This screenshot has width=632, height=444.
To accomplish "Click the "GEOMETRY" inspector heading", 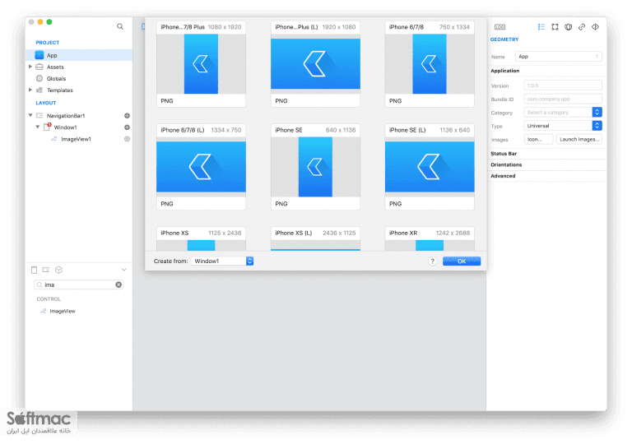I will tap(504, 39).
